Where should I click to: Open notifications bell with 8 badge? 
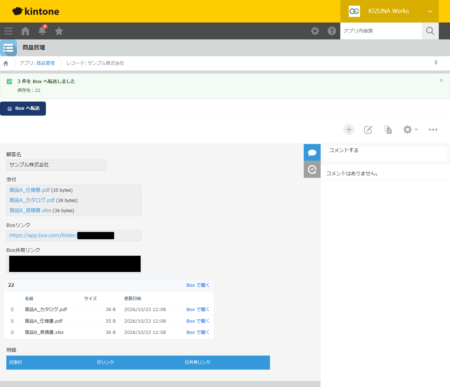click(42, 31)
